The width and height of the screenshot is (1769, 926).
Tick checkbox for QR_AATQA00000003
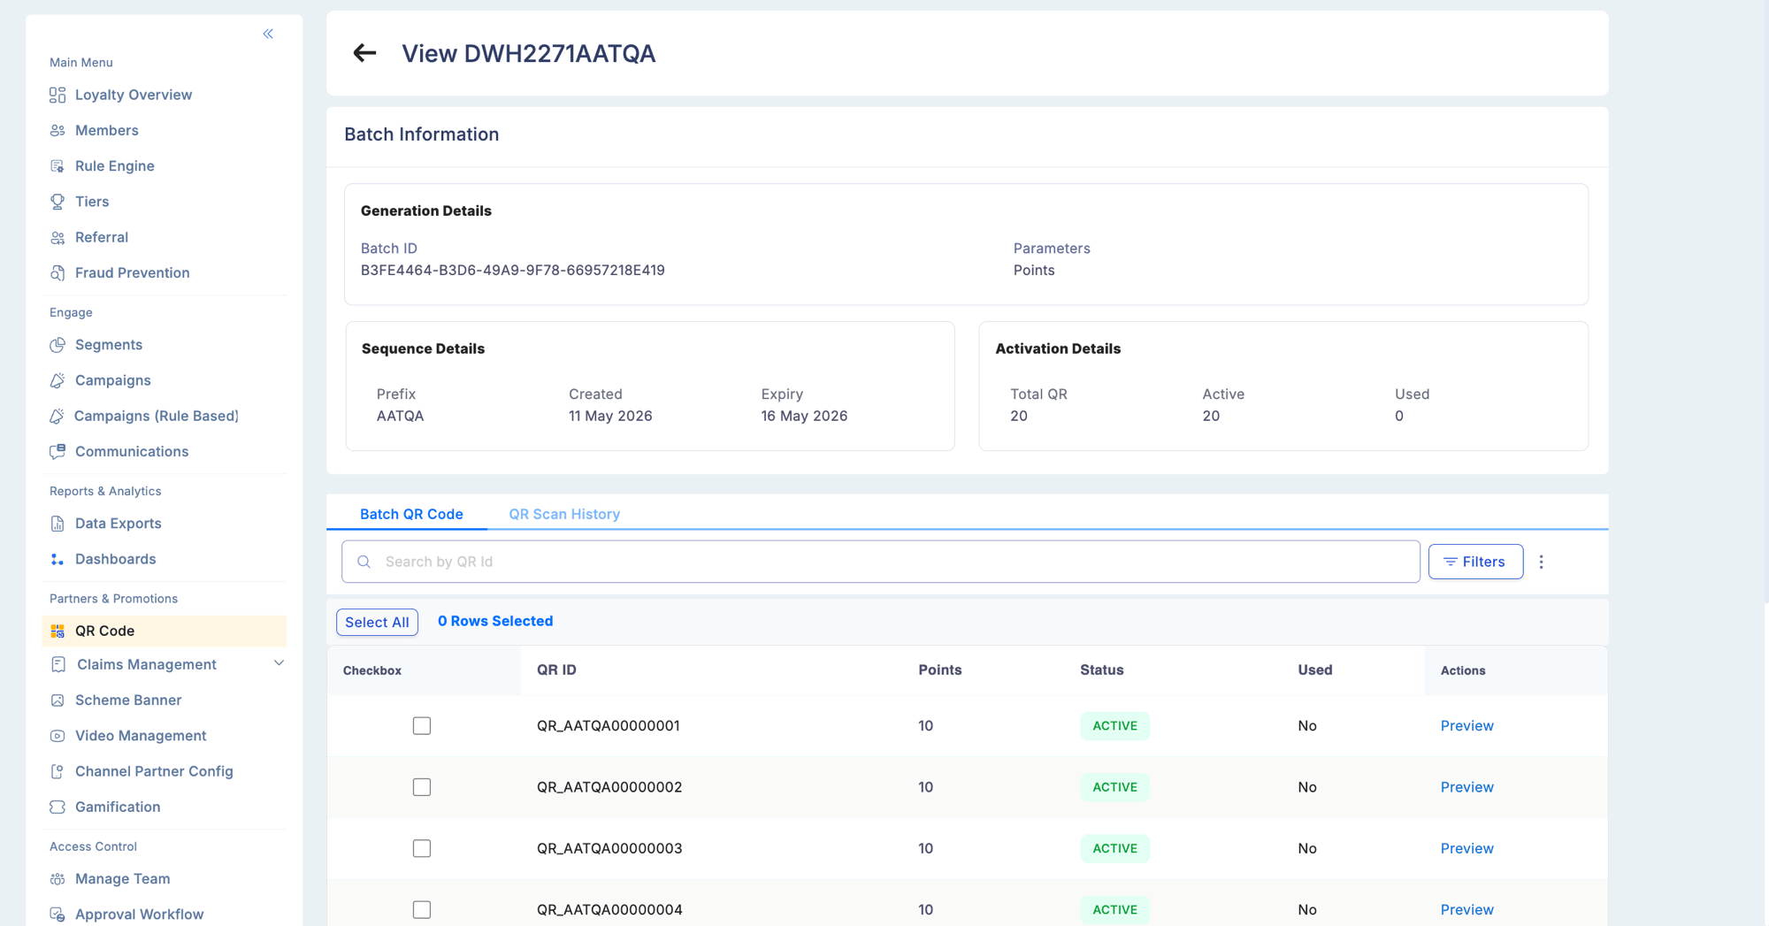(x=422, y=848)
